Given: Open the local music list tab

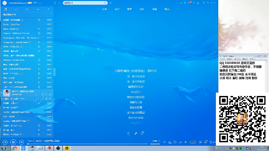Looking at the screenshot, I should pyautogui.click(x=5, y=9).
